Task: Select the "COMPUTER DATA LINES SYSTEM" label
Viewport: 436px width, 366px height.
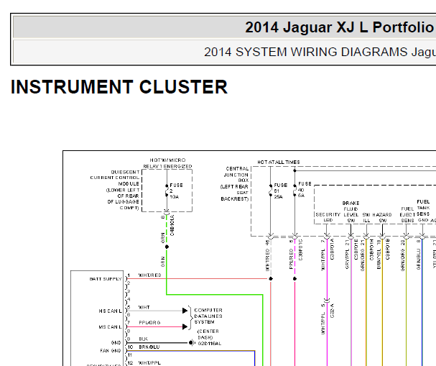Action: 208,316
